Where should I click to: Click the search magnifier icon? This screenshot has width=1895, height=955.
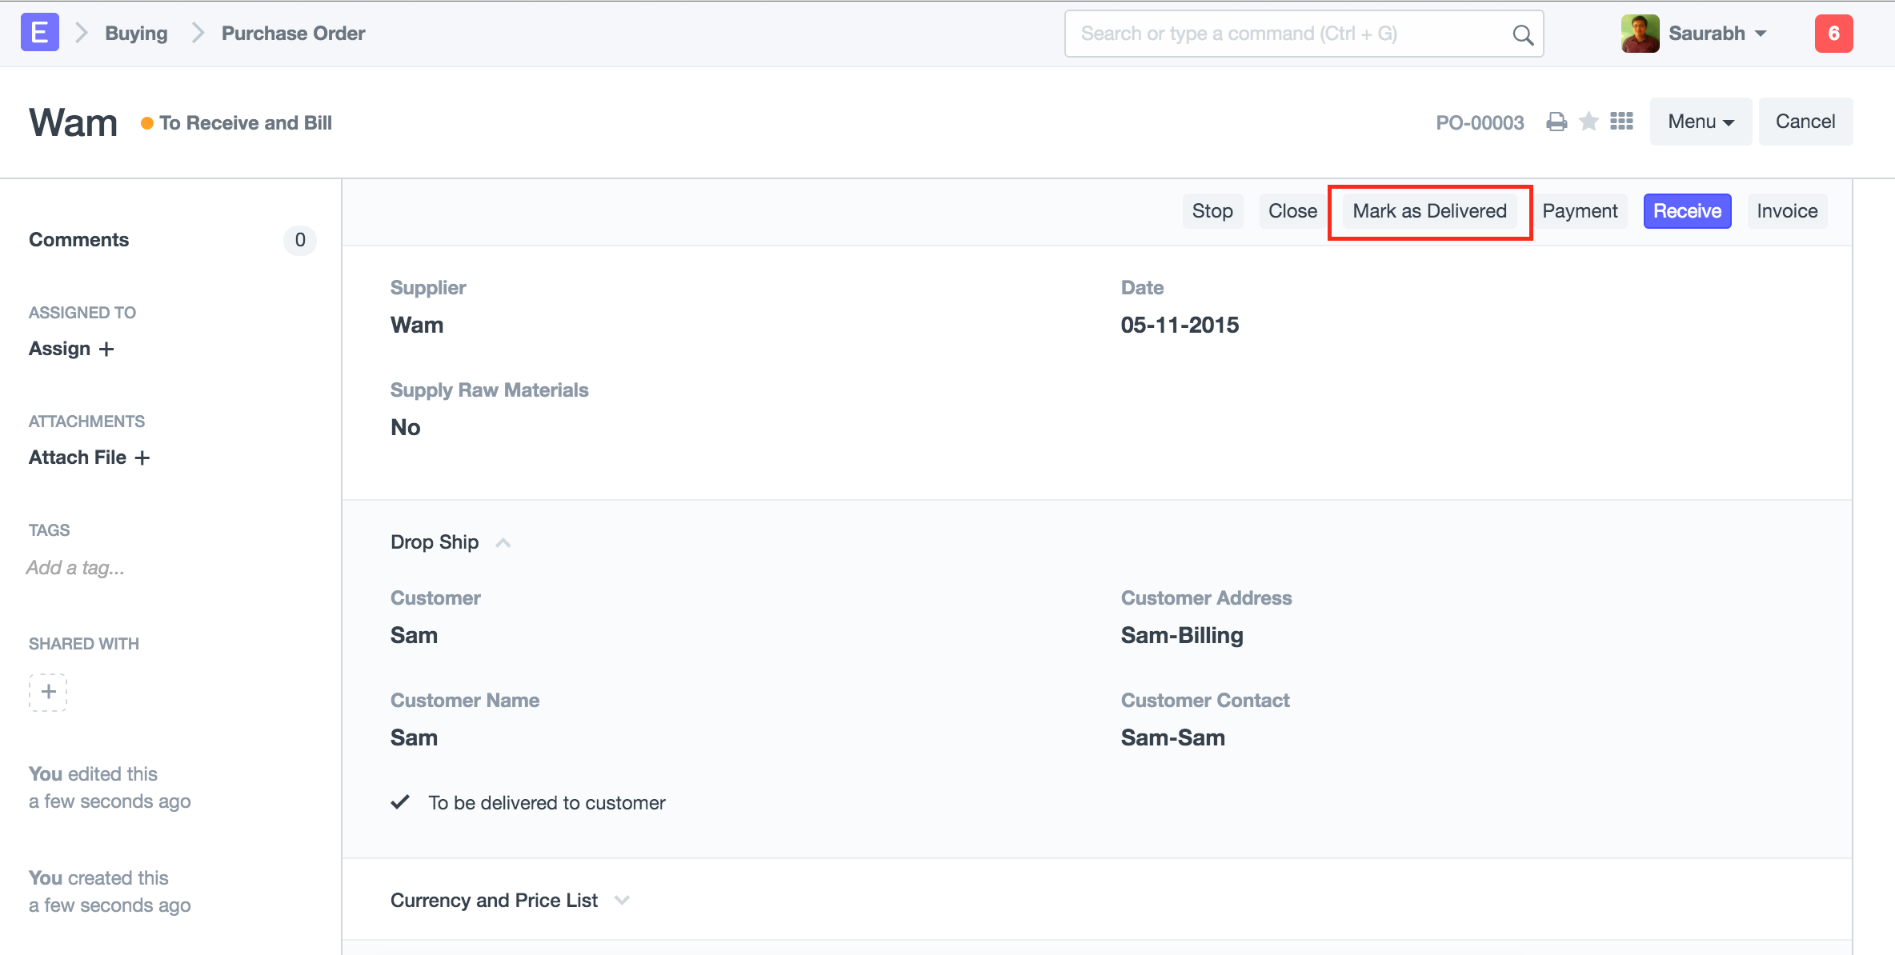1522,34
